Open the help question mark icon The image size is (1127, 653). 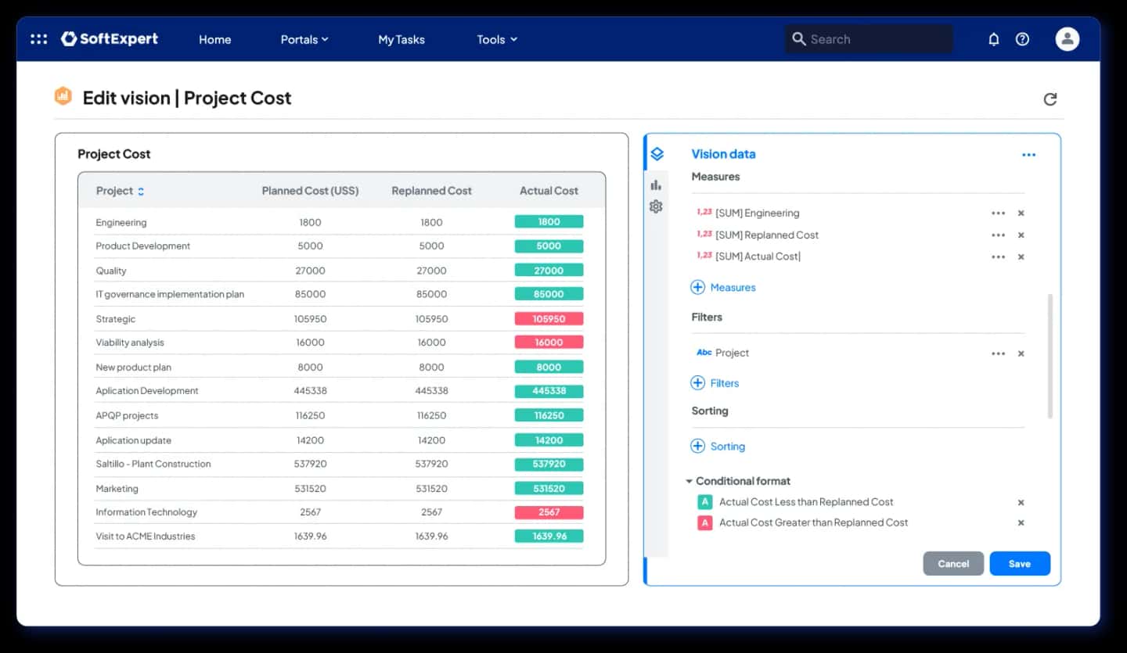pyautogui.click(x=1022, y=39)
